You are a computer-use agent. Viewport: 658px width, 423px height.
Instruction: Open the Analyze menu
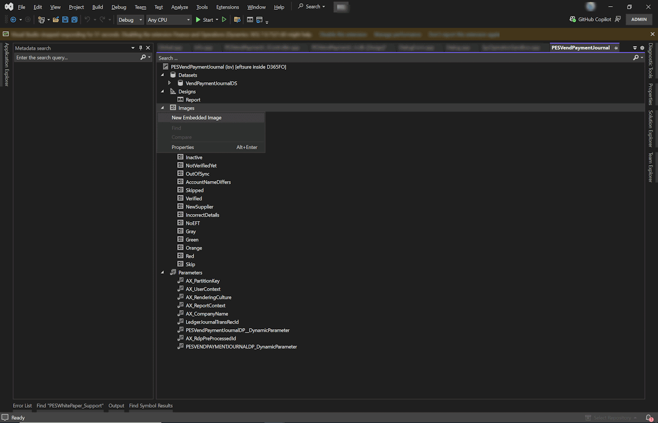click(179, 7)
